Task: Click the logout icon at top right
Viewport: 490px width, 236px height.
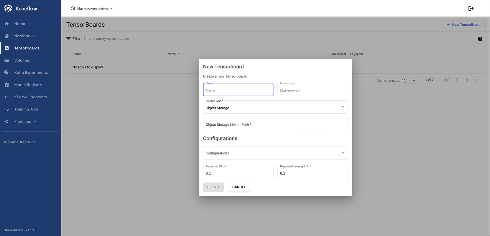Action: point(471,9)
